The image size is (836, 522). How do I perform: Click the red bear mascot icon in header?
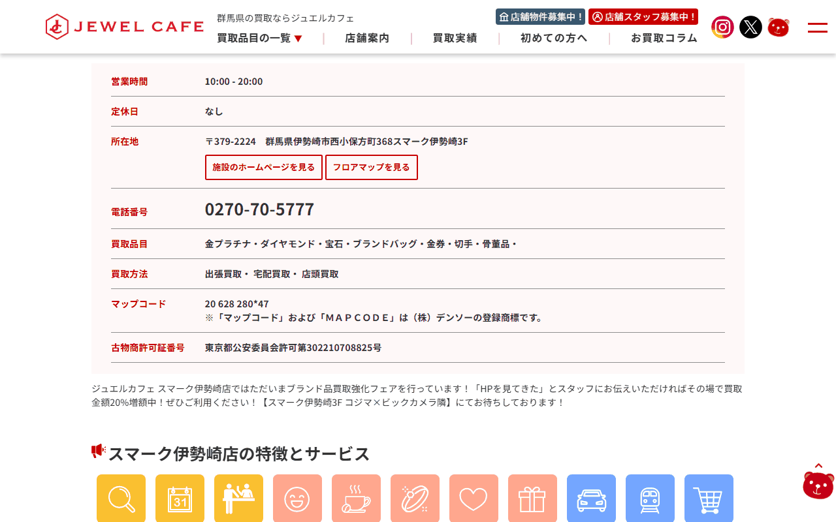[779, 27]
